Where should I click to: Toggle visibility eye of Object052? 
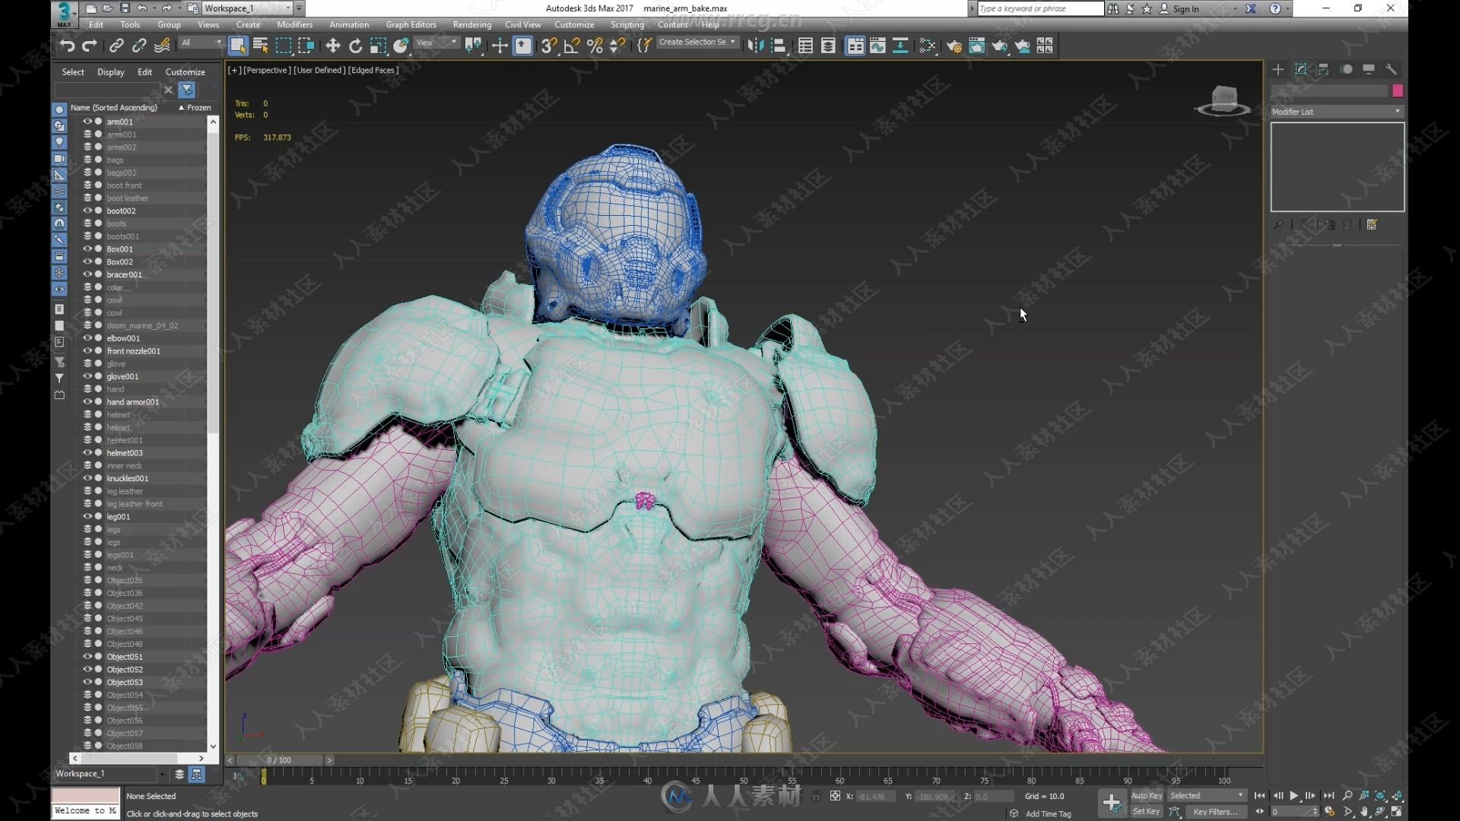click(x=87, y=669)
